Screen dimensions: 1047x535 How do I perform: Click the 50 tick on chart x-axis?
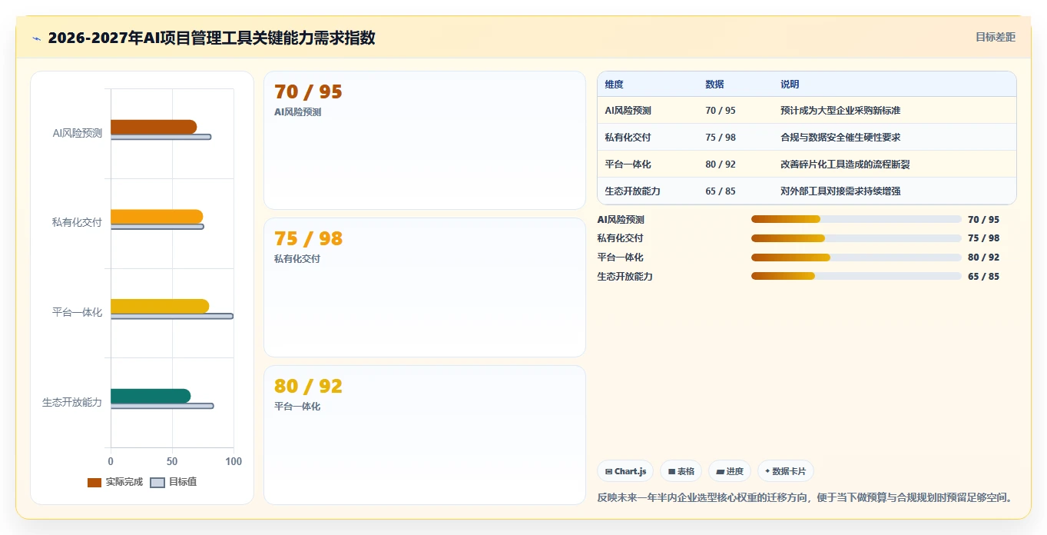[172, 461]
